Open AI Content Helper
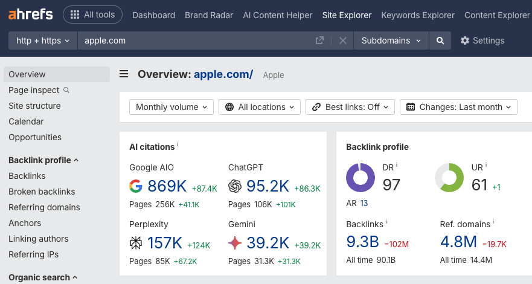532x284 pixels. (278, 15)
